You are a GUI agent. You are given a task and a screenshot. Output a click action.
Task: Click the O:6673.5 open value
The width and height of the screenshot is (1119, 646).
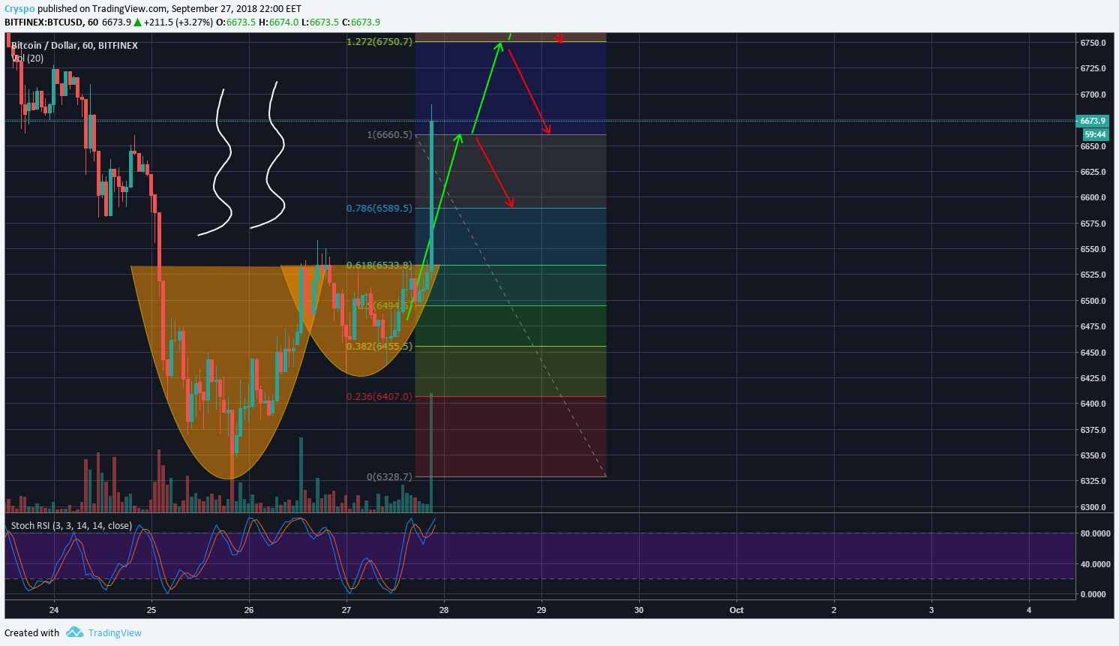coord(235,22)
